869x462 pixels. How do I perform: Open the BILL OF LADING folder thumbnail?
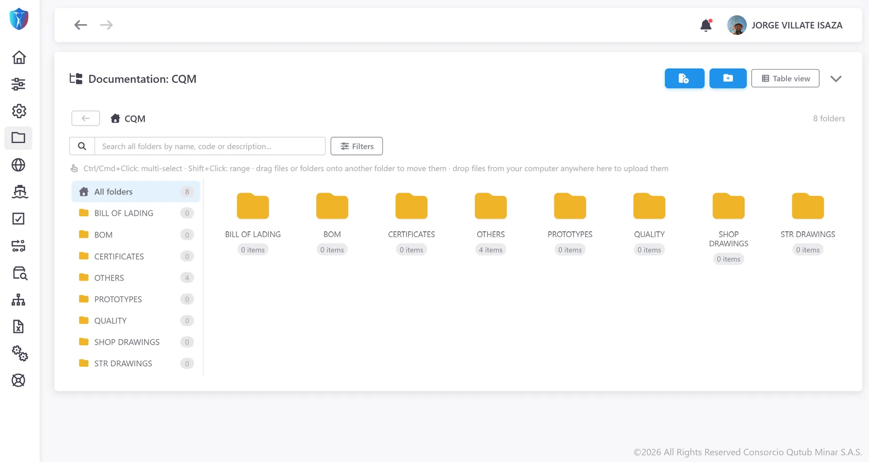coord(252,206)
